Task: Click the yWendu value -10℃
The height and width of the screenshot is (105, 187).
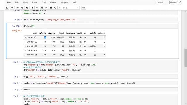Action: [53, 38]
